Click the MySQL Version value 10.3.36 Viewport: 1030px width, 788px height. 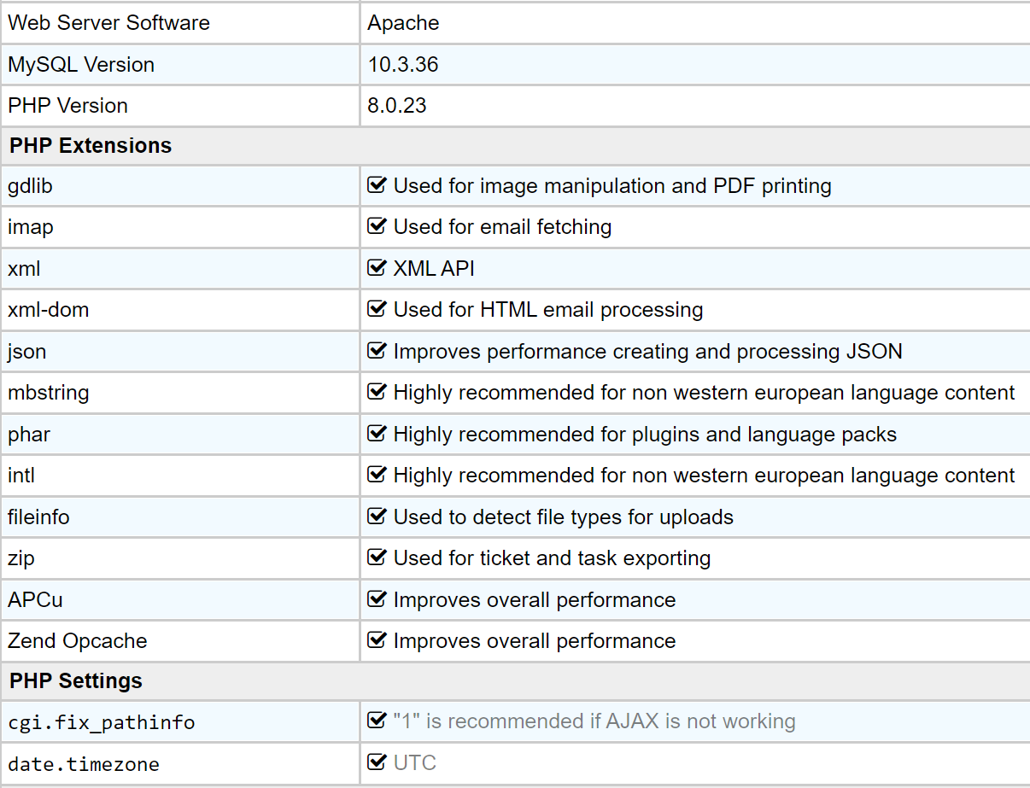[x=403, y=65]
